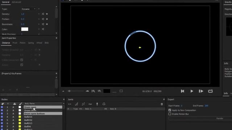
Task: Click the preview zoom slider handle
Action: point(69,91)
